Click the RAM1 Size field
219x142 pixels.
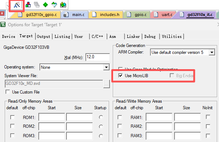pyautogui.click(x=188, y=117)
